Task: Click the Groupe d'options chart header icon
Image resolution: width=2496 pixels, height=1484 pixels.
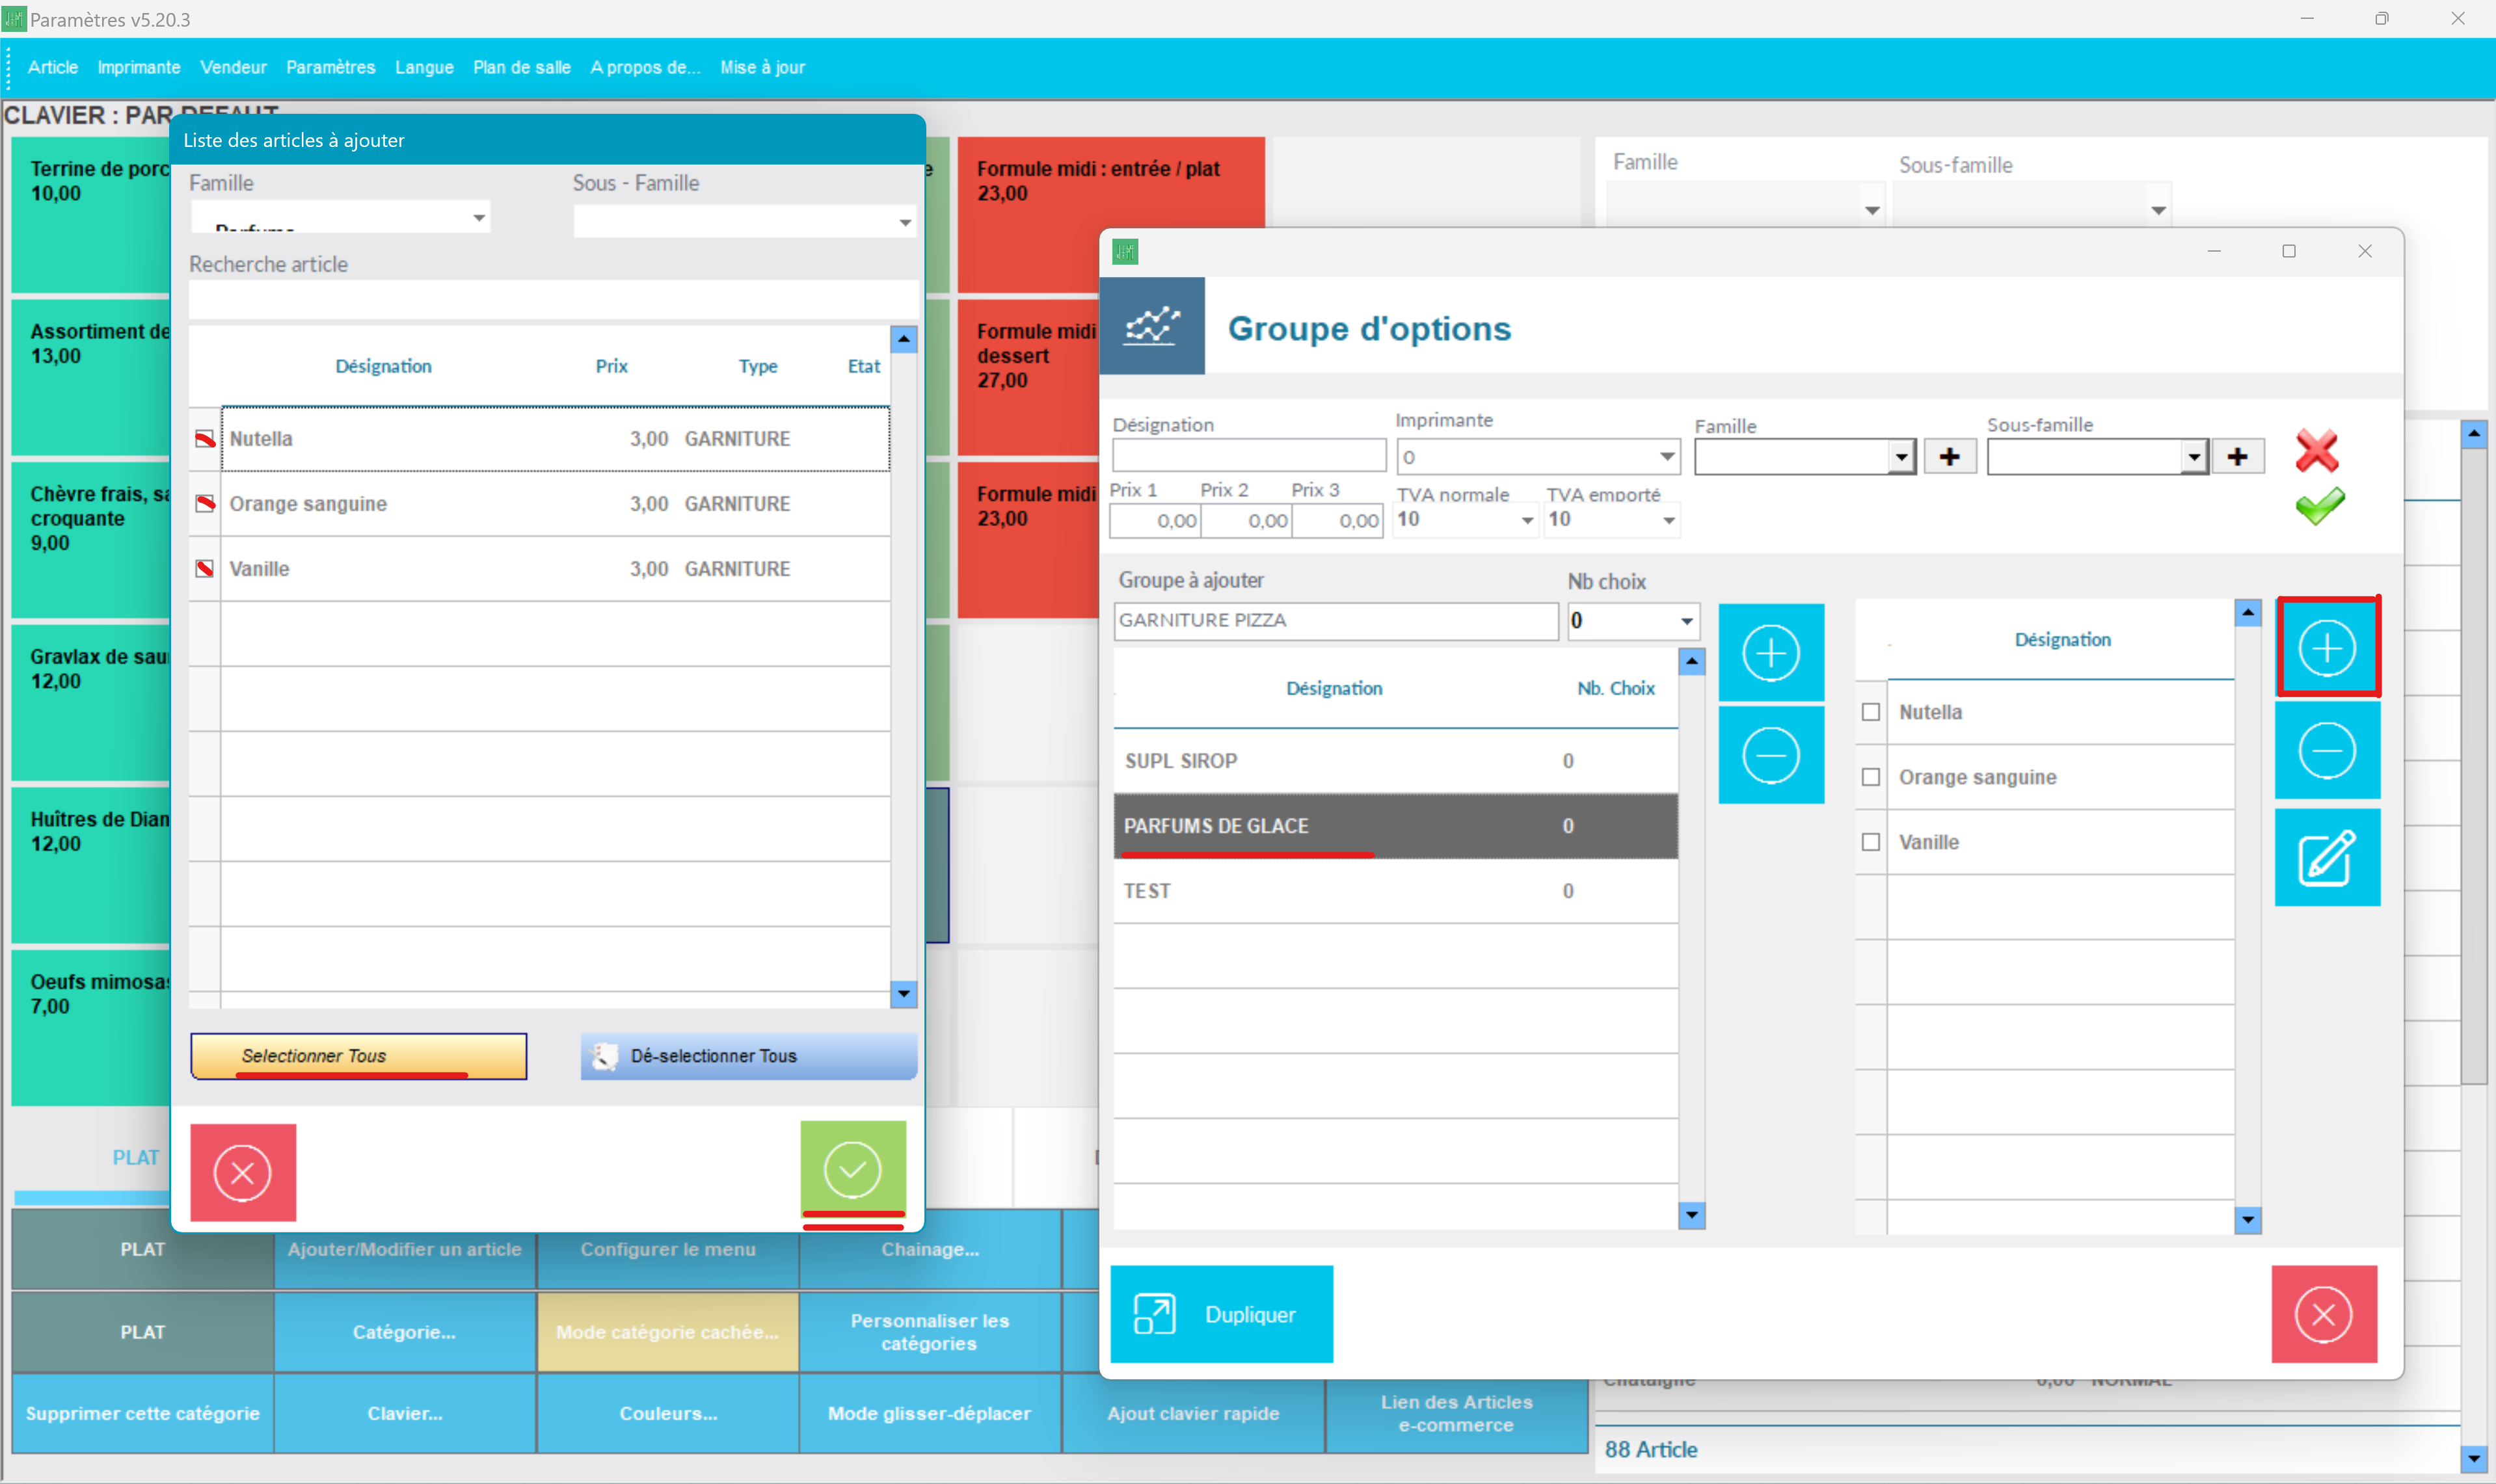Action: click(1152, 326)
